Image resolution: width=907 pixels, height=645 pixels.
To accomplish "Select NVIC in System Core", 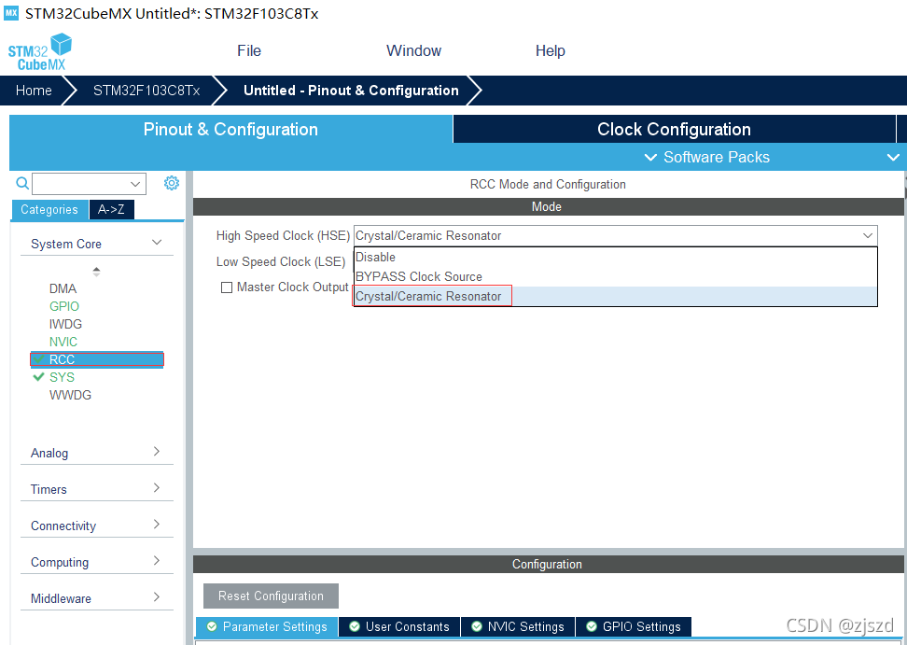I will [63, 342].
